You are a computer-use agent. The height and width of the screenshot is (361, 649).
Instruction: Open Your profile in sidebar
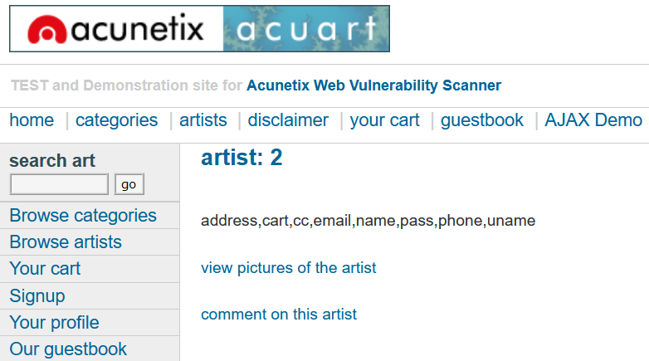pyautogui.click(x=54, y=323)
